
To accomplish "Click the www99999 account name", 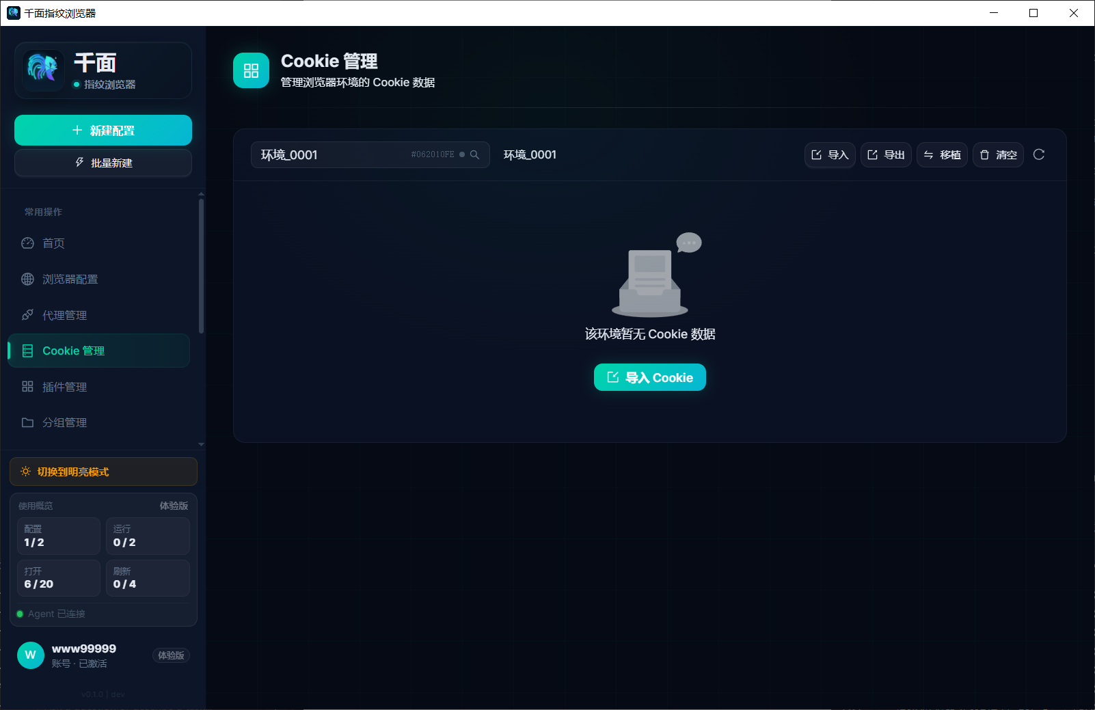I will (84, 648).
